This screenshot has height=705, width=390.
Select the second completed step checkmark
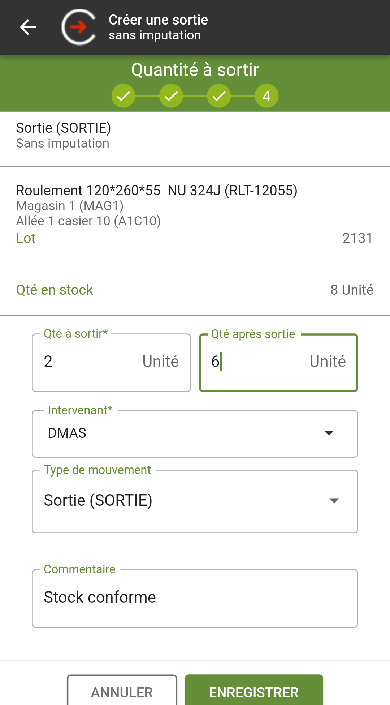(171, 96)
